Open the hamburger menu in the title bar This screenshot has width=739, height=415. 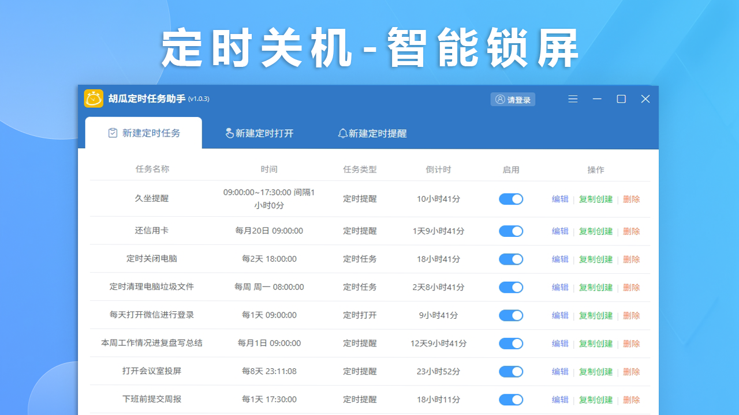click(573, 99)
